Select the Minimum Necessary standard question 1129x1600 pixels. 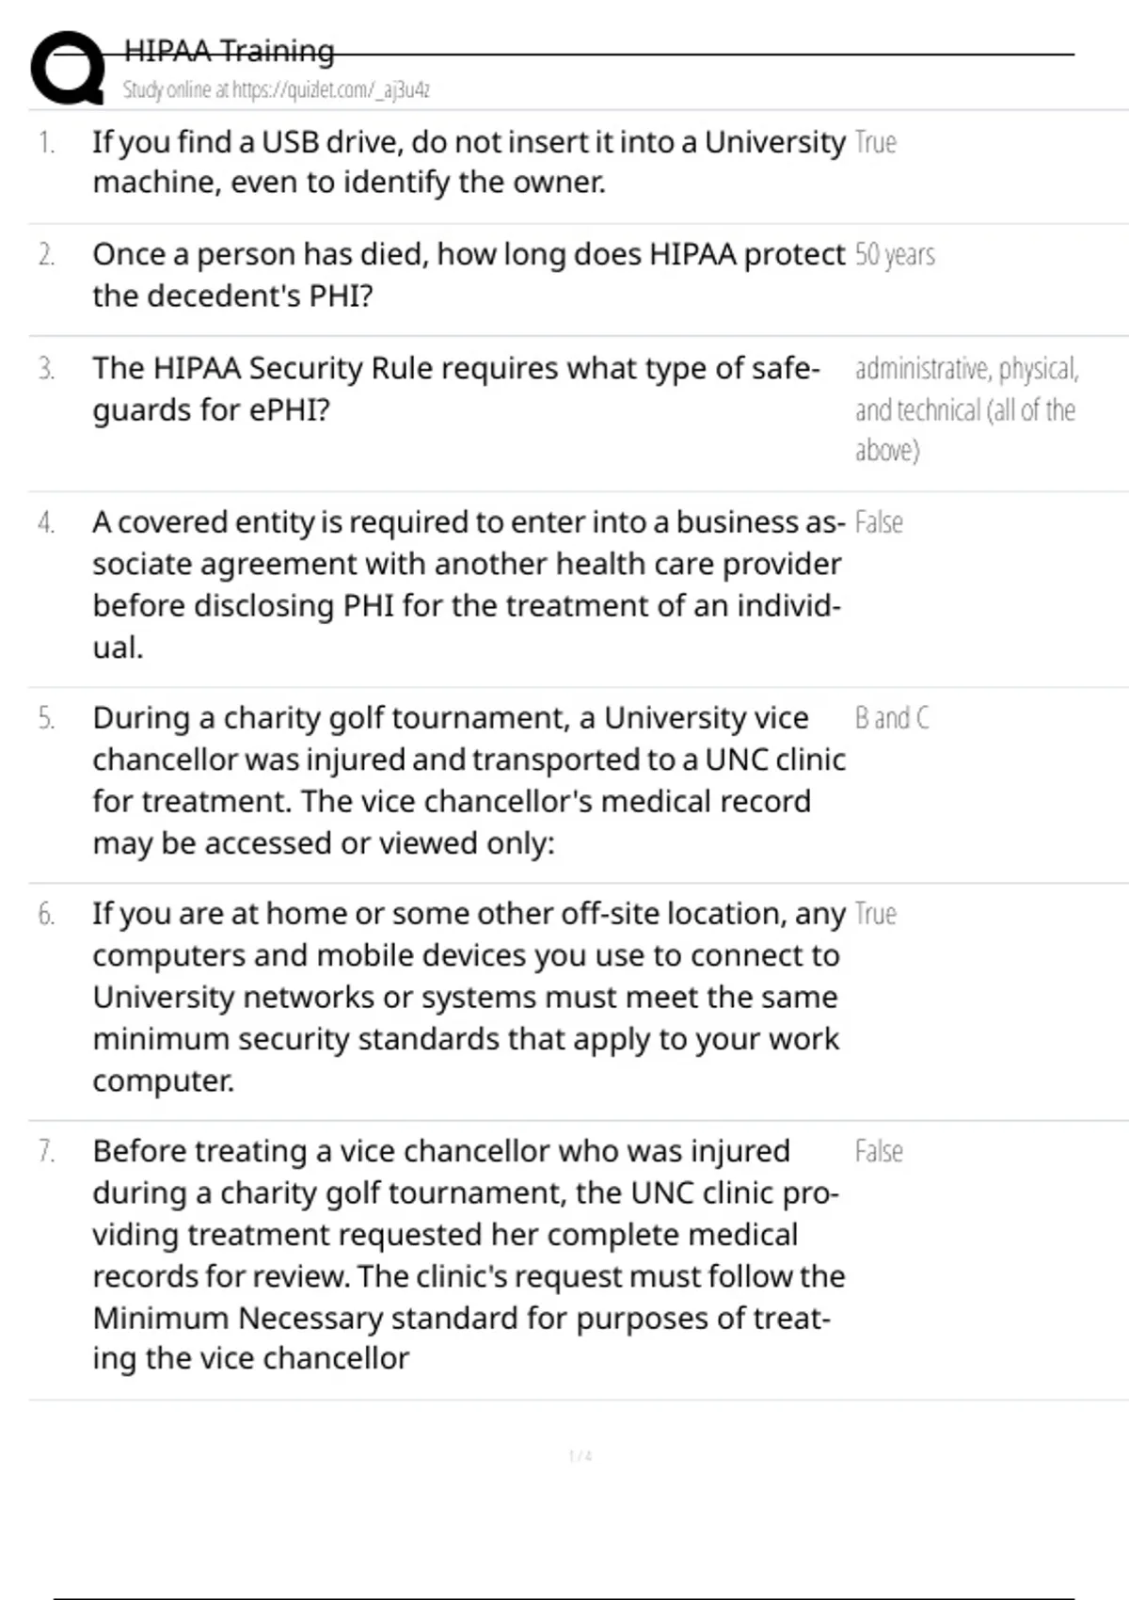(x=467, y=1255)
